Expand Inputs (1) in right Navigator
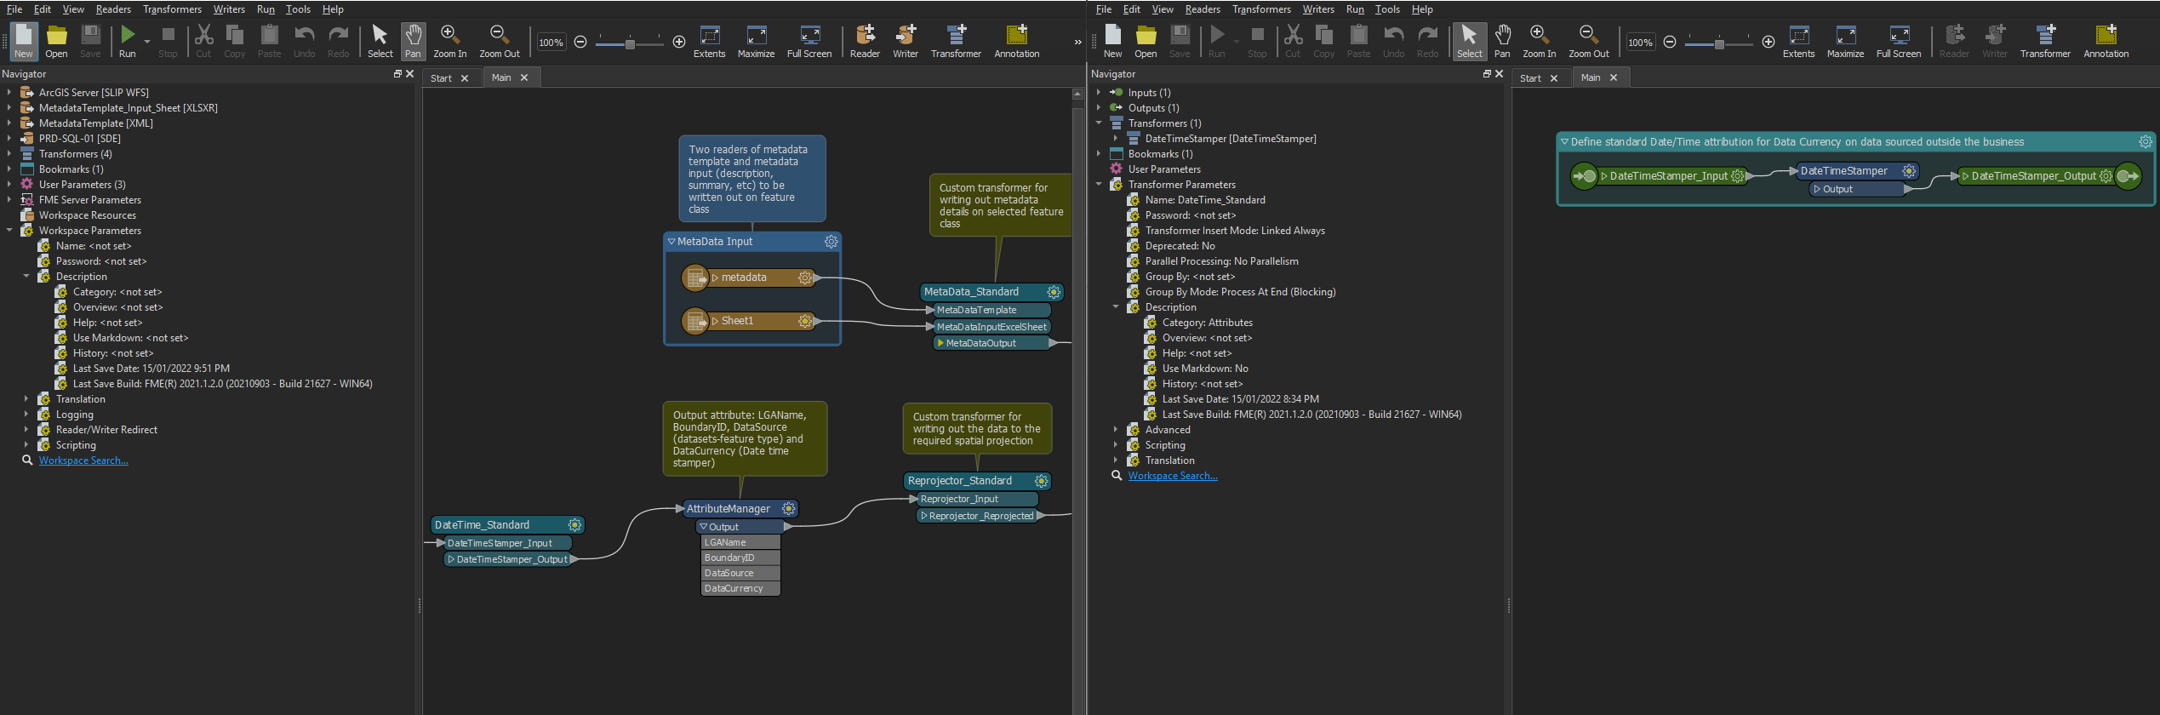Viewport: 2160px width, 715px height. (x=1099, y=93)
